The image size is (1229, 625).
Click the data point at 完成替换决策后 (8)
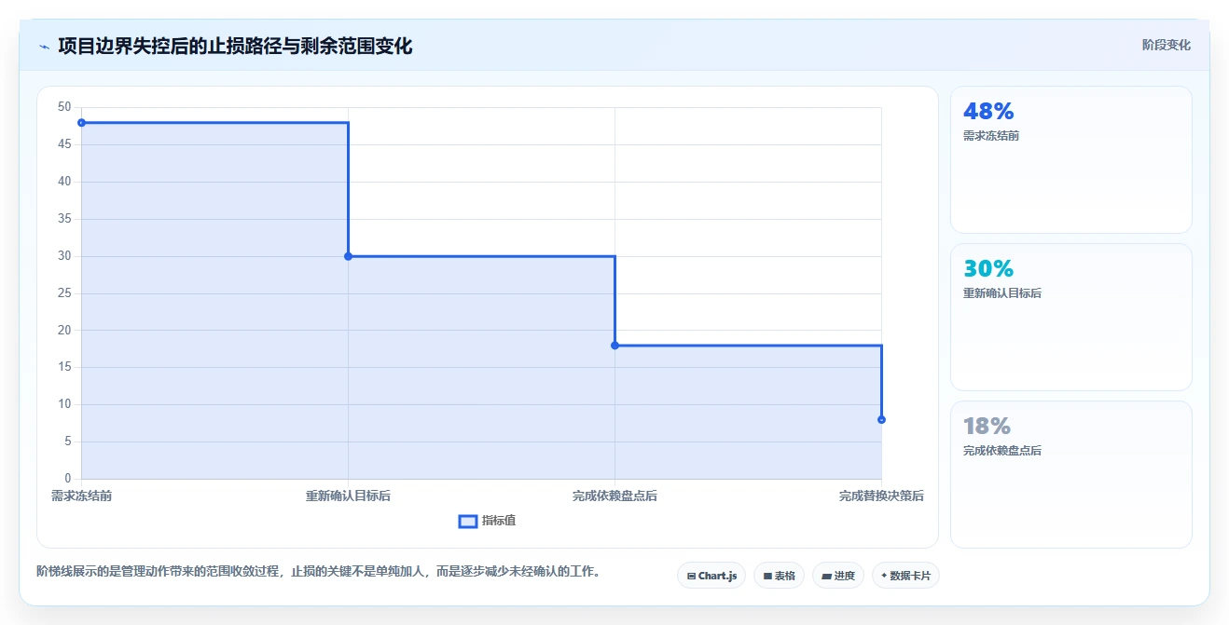(881, 420)
